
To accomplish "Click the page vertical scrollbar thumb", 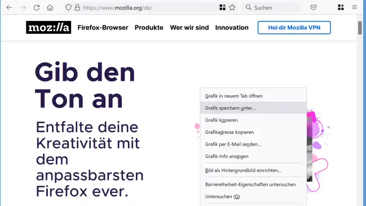I will tap(360, 28).
